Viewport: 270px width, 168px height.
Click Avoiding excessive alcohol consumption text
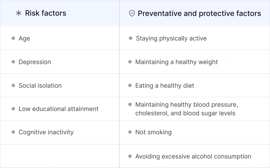click(193, 157)
